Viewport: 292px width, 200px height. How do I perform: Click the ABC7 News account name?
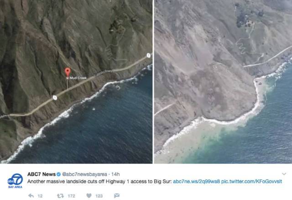coord(42,174)
